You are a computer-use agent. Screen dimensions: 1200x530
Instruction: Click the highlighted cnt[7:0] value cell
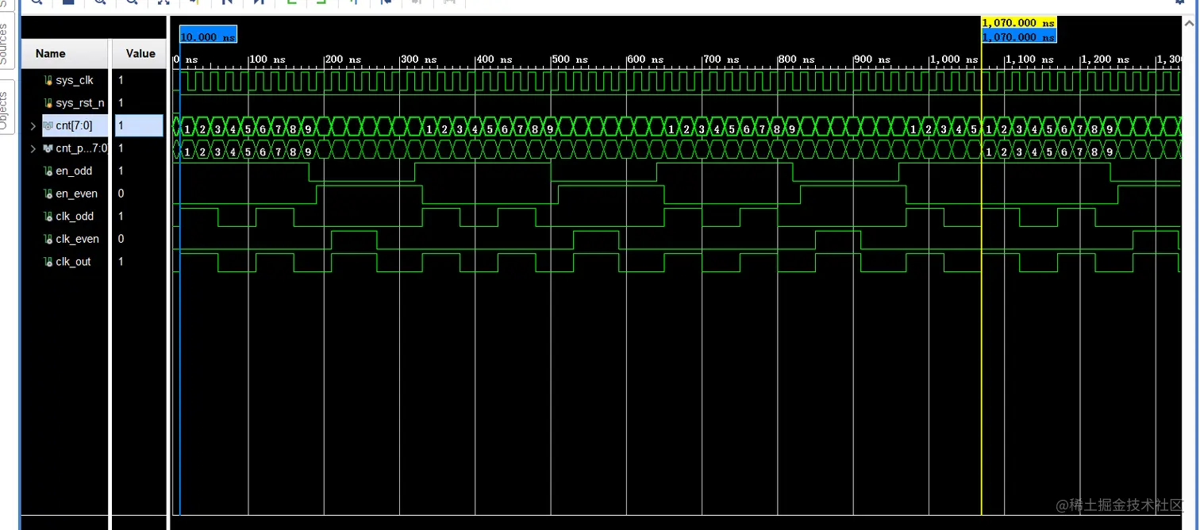pyautogui.click(x=140, y=125)
